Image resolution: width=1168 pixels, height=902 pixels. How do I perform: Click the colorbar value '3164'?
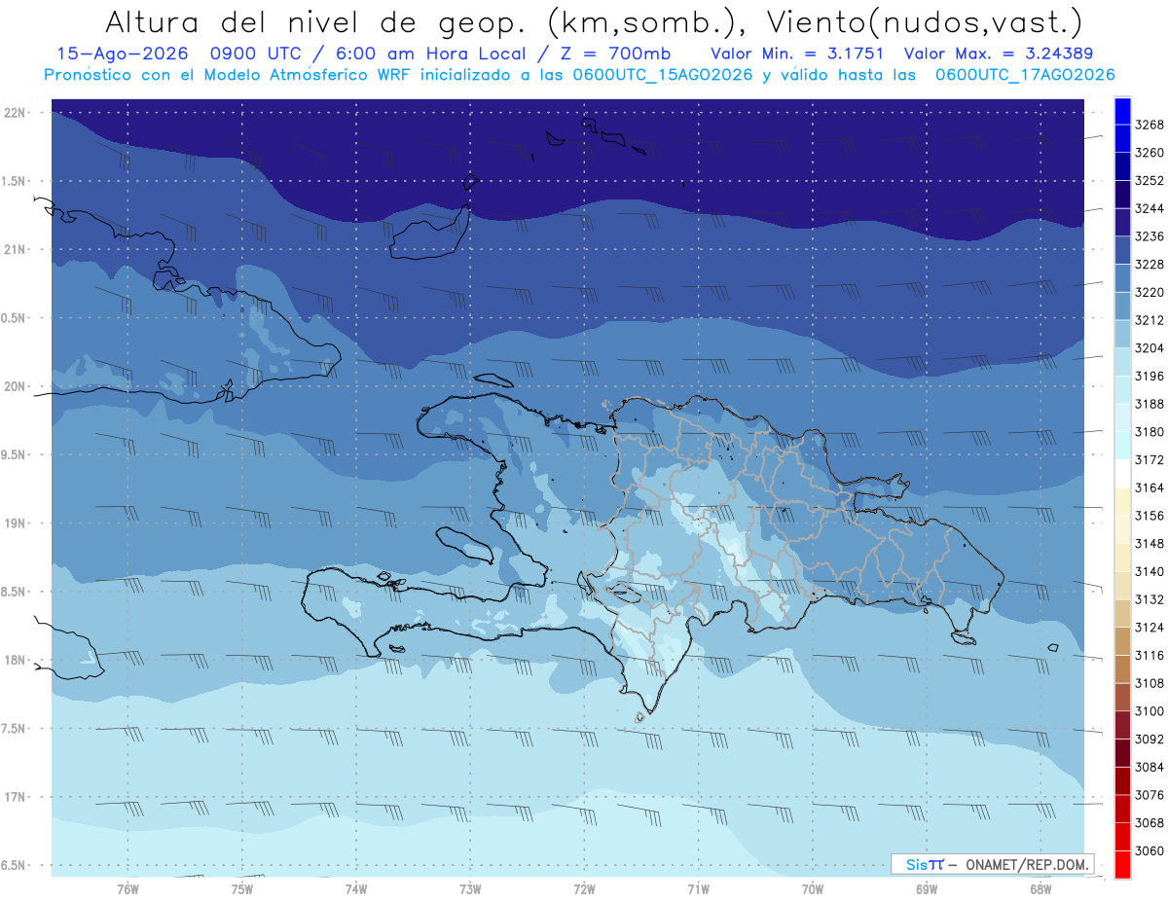coord(1150,487)
